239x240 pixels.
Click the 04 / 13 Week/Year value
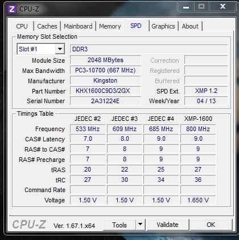pyautogui.click(x=206, y=101)
